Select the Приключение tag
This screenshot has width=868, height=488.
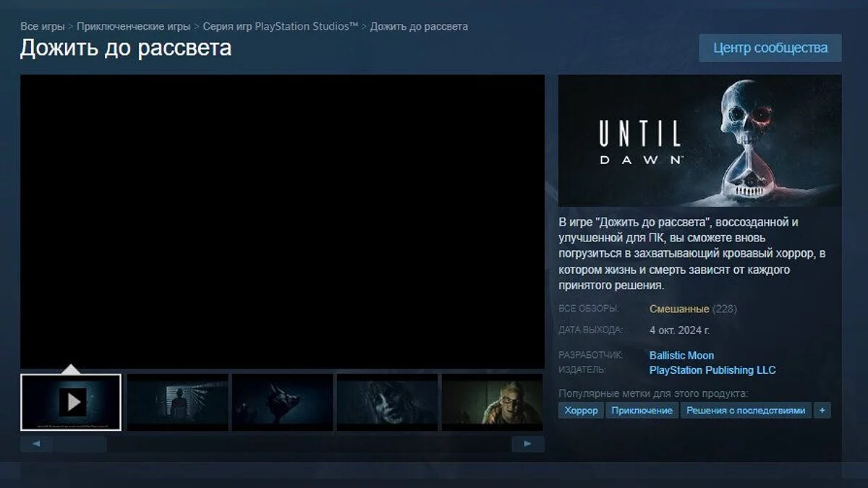(642, 410)
